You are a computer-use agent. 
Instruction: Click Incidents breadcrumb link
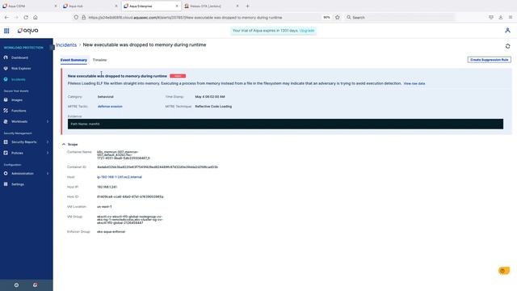point(66,45)
